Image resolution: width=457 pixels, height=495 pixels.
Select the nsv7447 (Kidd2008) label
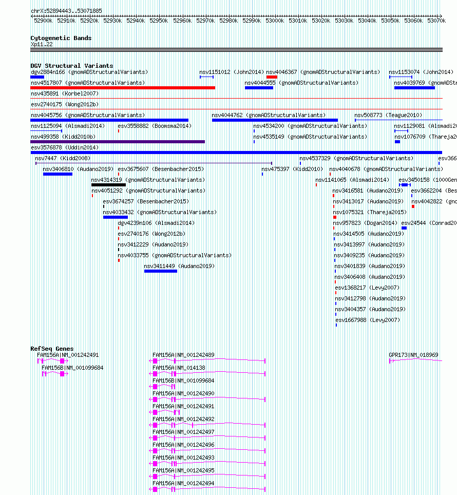tap(63, 159)
